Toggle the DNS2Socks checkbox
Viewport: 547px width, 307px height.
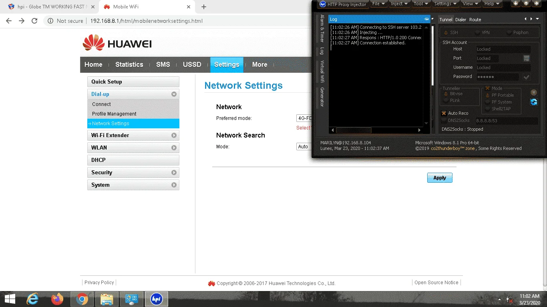pyautogui.click(x=444, y=120)
